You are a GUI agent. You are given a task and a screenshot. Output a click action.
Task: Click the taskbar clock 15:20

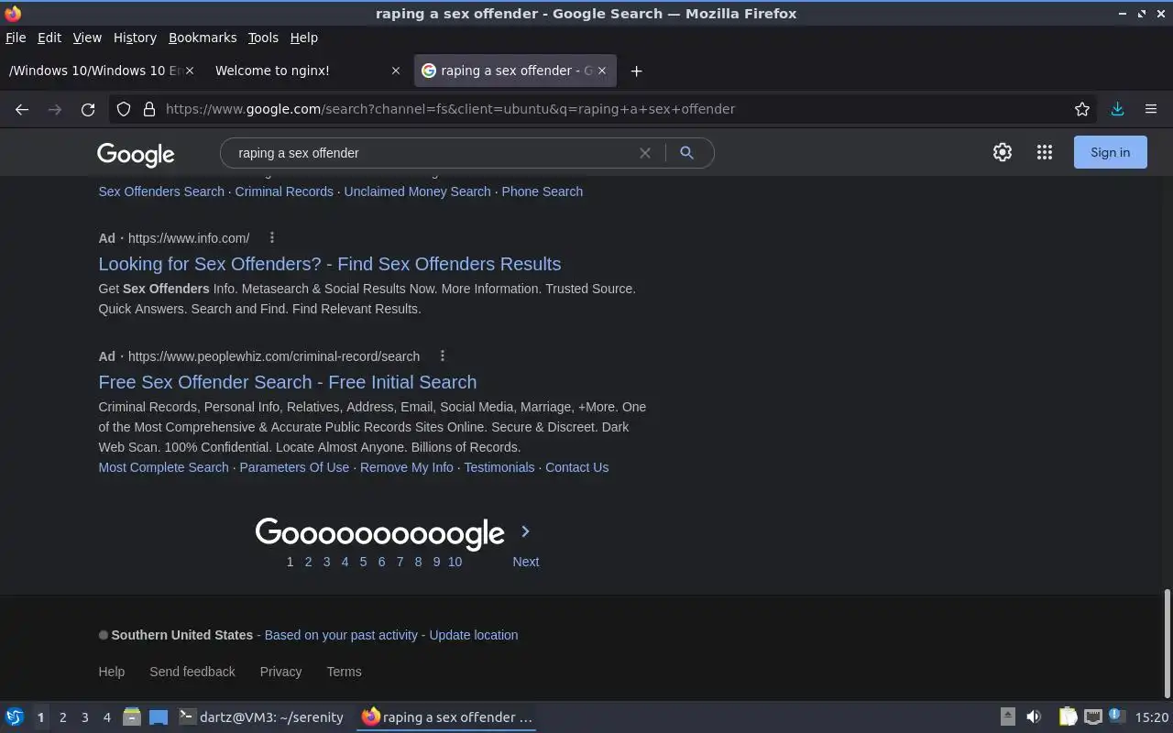tap(1152, 717)
